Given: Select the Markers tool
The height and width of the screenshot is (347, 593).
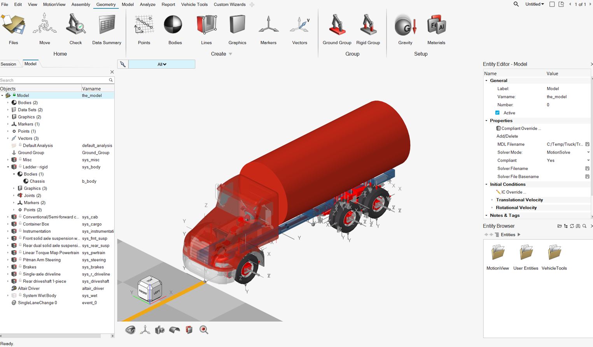Looking at the screenshot, I should (x=268, y=29).
